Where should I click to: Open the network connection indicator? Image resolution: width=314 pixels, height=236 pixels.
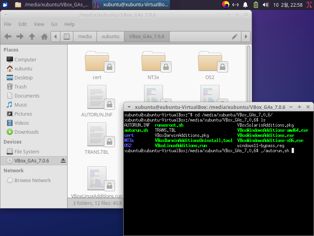[x=235, y=5]
